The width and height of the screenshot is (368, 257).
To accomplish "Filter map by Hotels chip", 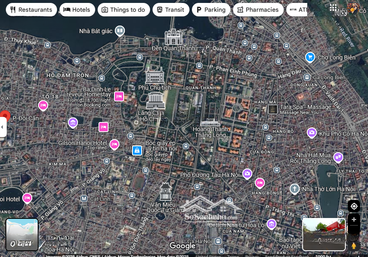I will tap(77, 10).
